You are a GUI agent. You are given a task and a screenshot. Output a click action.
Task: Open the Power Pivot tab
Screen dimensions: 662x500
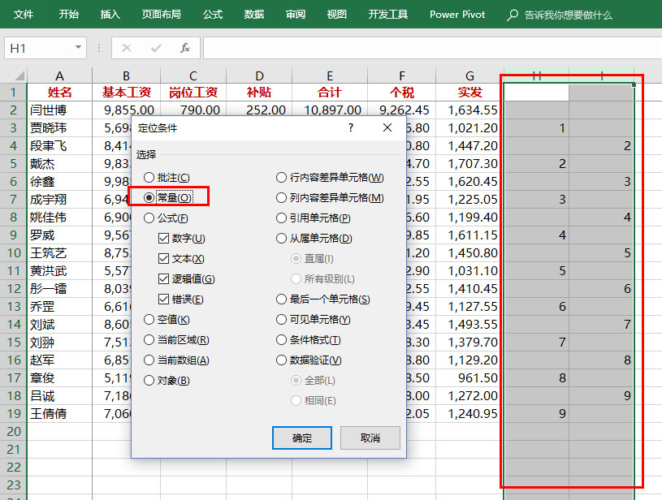456,14
